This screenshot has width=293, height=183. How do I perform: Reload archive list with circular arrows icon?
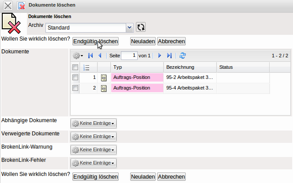click(x=140, y=27)
